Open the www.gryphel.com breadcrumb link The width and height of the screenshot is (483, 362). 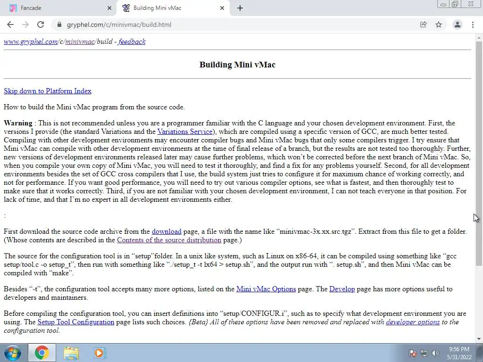(31, 41)
